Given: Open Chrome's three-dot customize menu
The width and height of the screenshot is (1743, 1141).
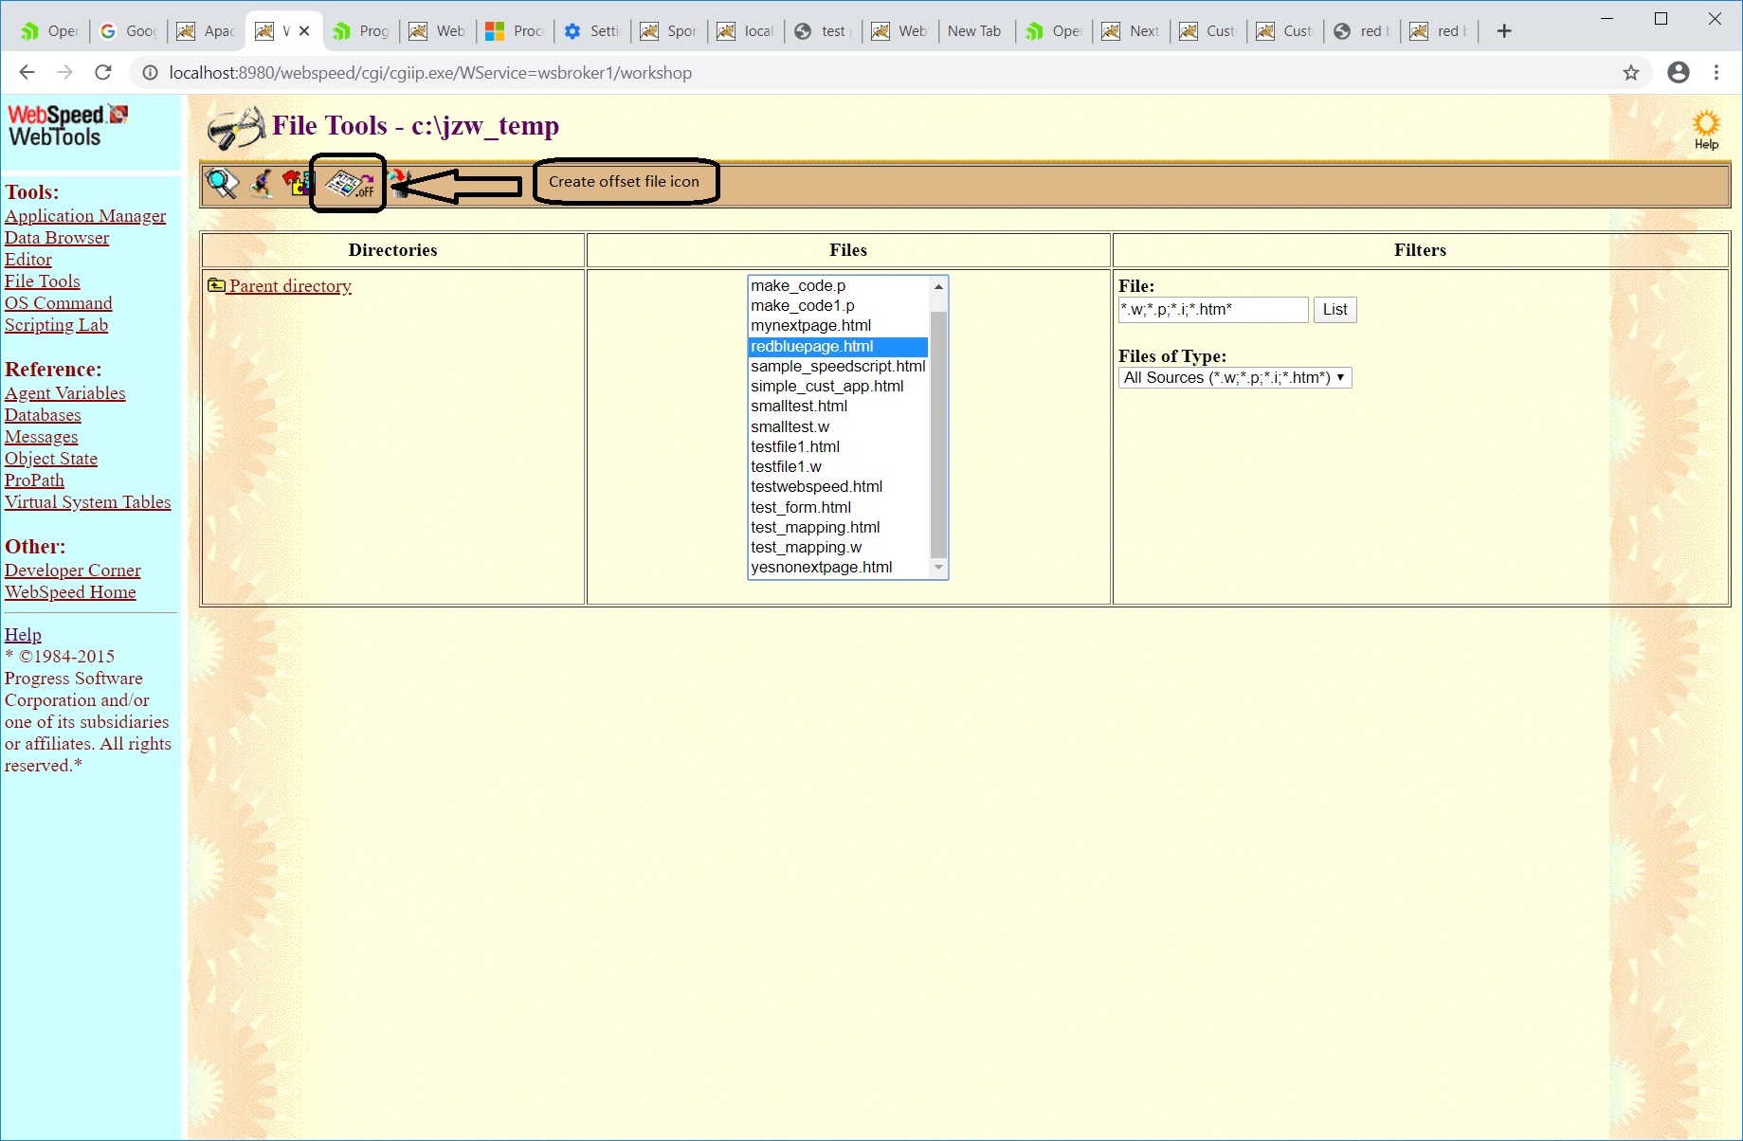Looking at the screenshot, I should click(1716, 72).
